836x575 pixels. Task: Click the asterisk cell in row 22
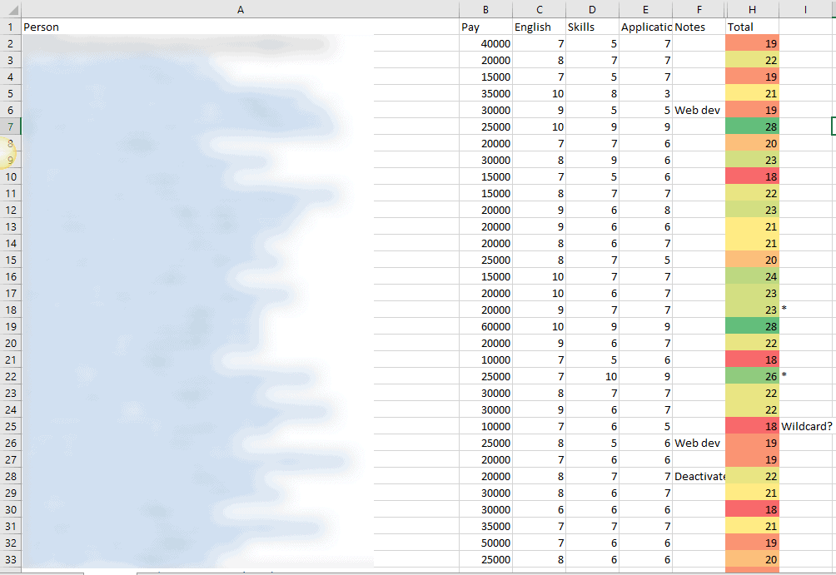807,376
